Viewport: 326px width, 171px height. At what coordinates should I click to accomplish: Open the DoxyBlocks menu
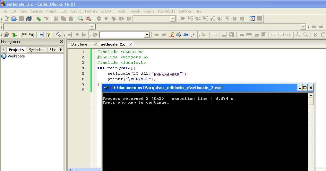pos(166,11)
